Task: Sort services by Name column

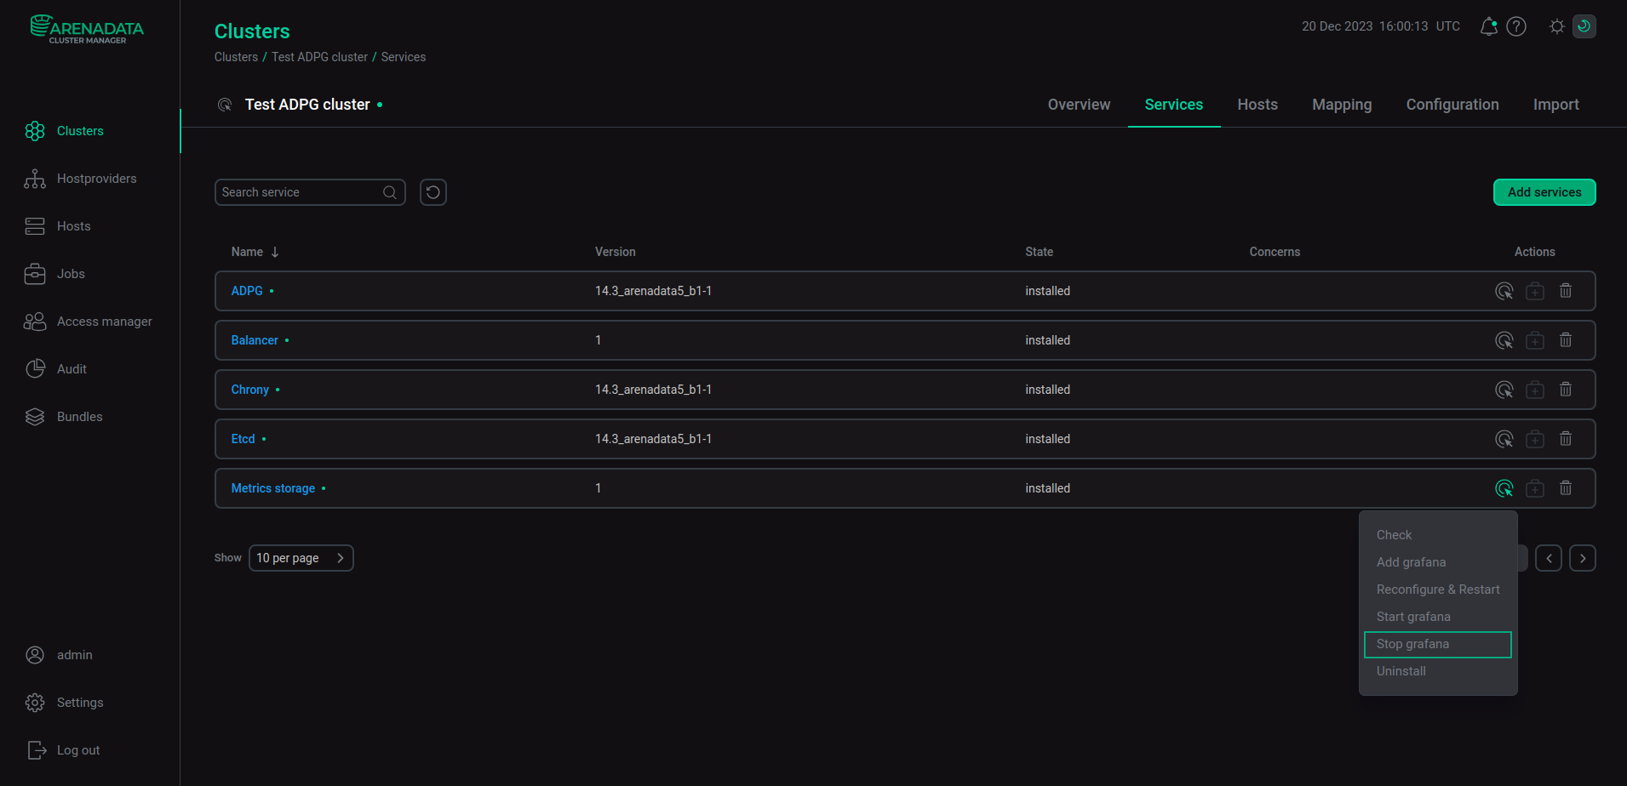Action: (x=255, y=252)
